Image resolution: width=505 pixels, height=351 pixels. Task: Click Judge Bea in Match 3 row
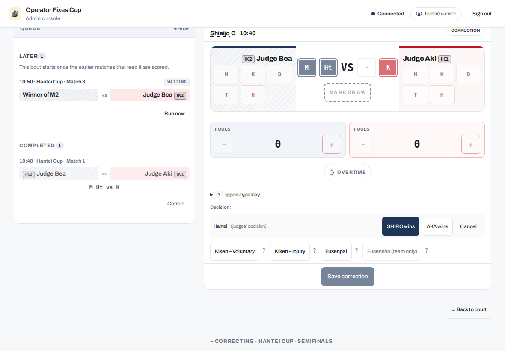(x=150, y=95)
